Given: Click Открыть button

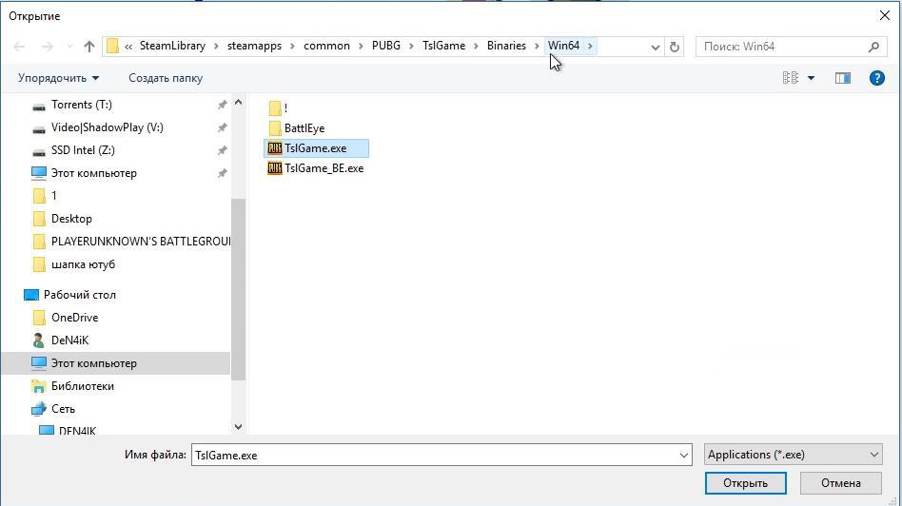Looking at the screenshot, I should tap(746, 483).
